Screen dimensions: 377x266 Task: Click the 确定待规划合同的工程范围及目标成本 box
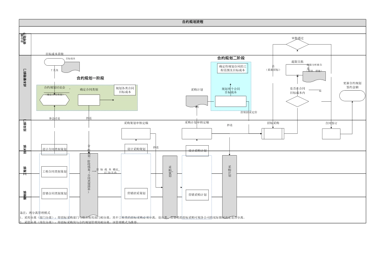click(x=233, y=68)
